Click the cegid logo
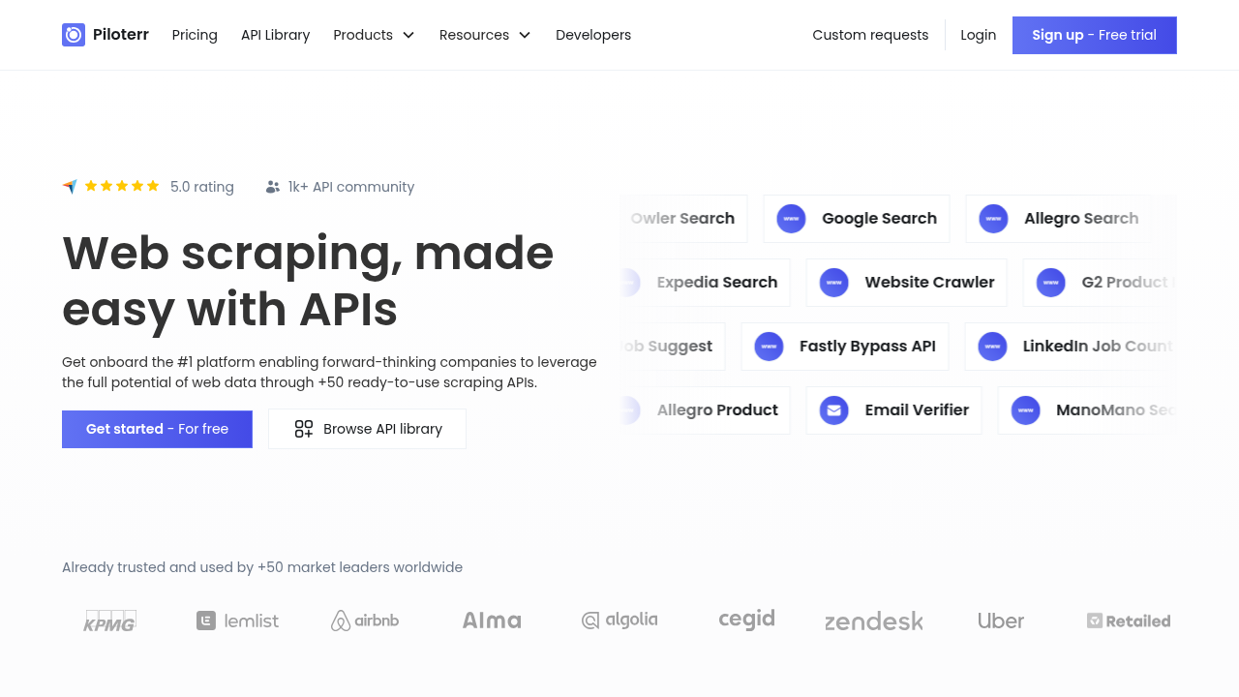 click(746, 620)
